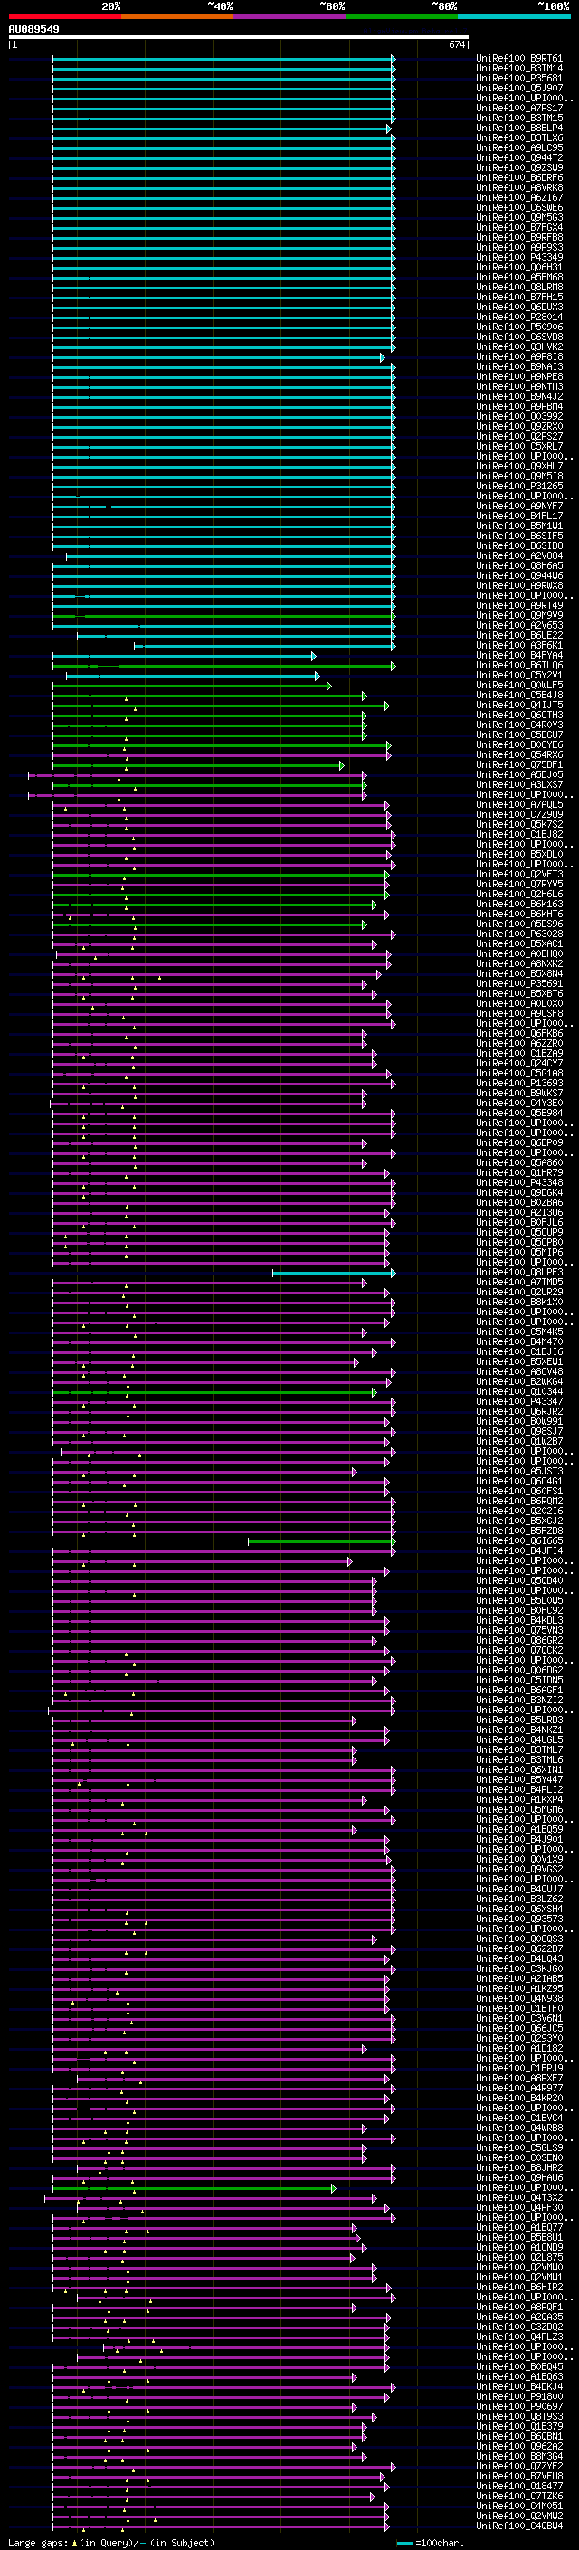579x2550 pixels.
Task: Click the orange ~40% identity legend bar
Action: tap(177, 16)
